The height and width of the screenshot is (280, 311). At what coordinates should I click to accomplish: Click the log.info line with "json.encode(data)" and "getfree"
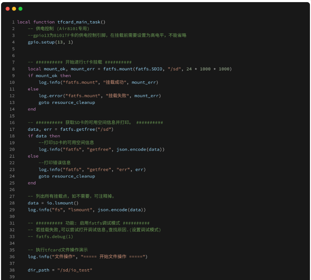coord(101,150)
